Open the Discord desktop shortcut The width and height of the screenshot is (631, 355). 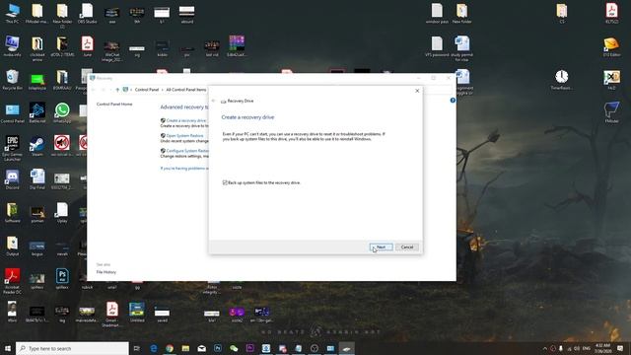pos(12,179)
